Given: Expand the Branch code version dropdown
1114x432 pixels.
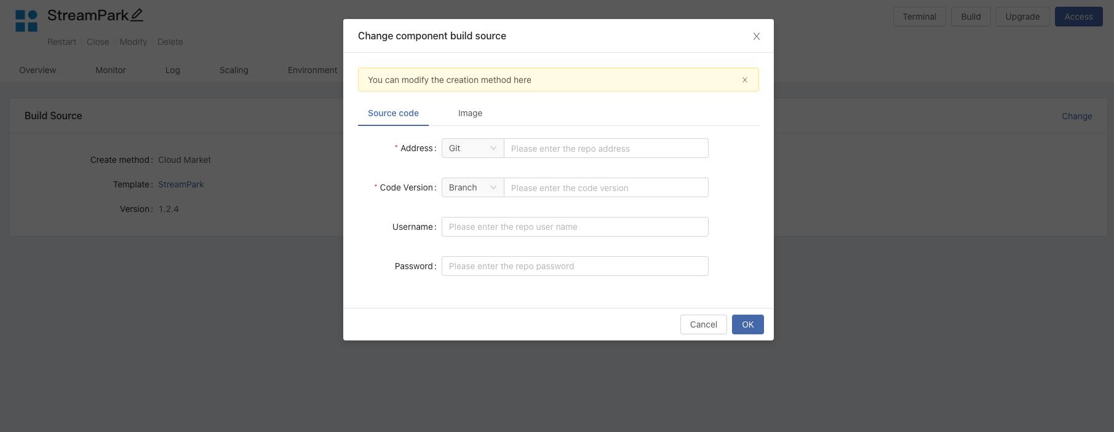Looking at the screenshot, I should 472,188.
